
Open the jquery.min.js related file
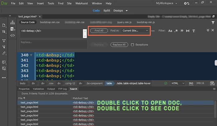124,22
